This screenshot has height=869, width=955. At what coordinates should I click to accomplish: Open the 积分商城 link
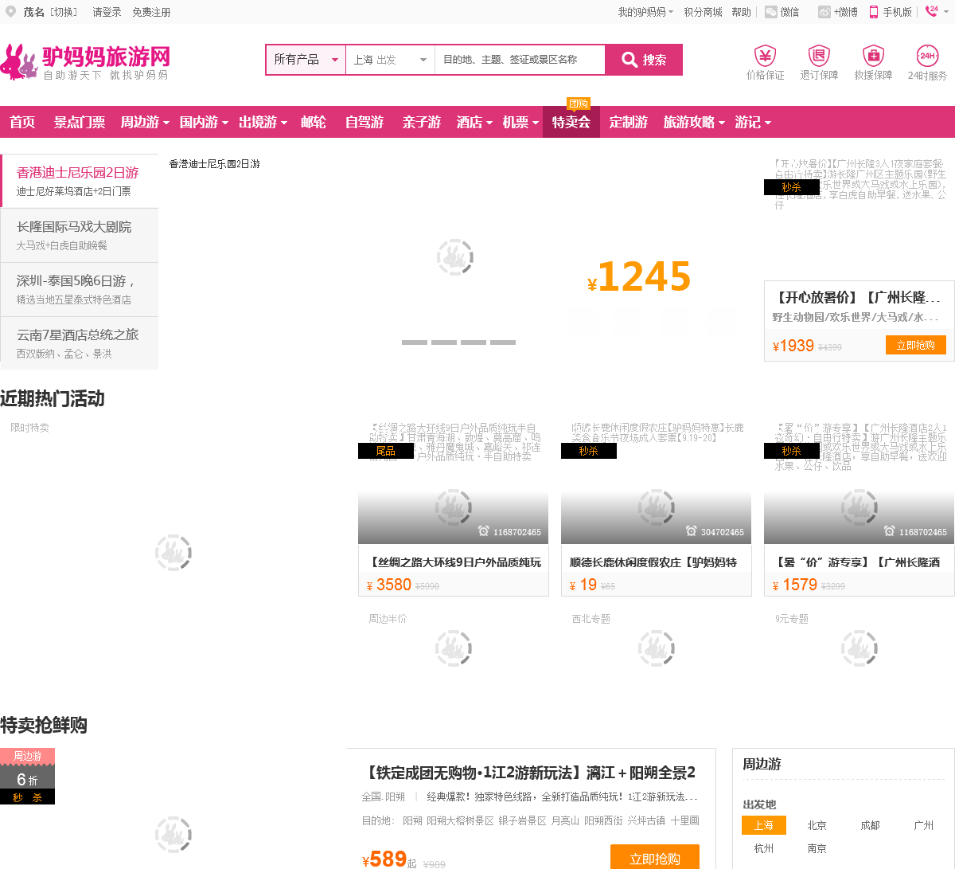[703, 12]
